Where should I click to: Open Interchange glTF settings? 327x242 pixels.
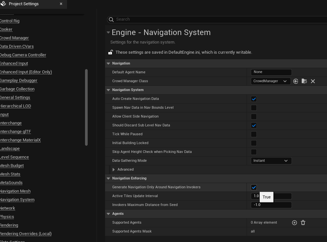pos(15,132)
